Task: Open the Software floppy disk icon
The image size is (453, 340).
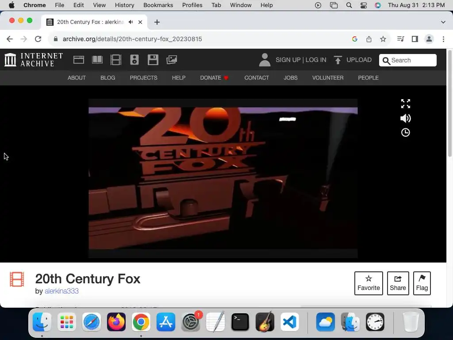Action: [153, 60]
